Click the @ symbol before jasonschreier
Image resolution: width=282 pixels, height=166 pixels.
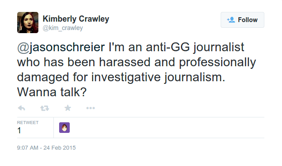click(23, 48)
